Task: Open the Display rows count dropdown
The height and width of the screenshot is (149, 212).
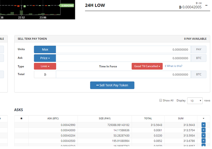Action: pyautogui.click(x=195, y=101)
